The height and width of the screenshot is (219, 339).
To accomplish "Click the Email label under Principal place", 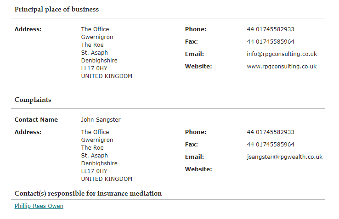I will click(194, 54).
